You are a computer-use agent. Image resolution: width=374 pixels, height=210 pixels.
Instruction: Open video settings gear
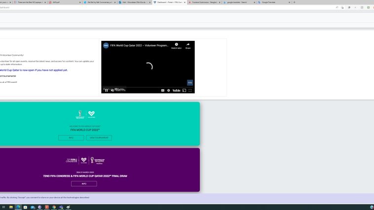[x=169, y=90]
